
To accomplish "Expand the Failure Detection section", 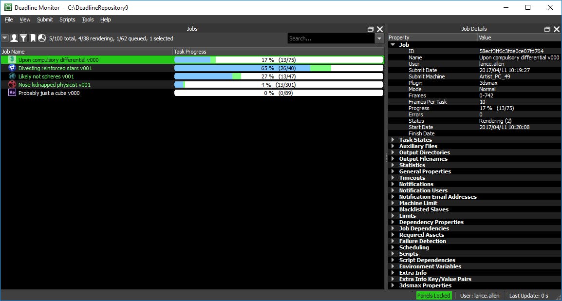I will 393,241.
